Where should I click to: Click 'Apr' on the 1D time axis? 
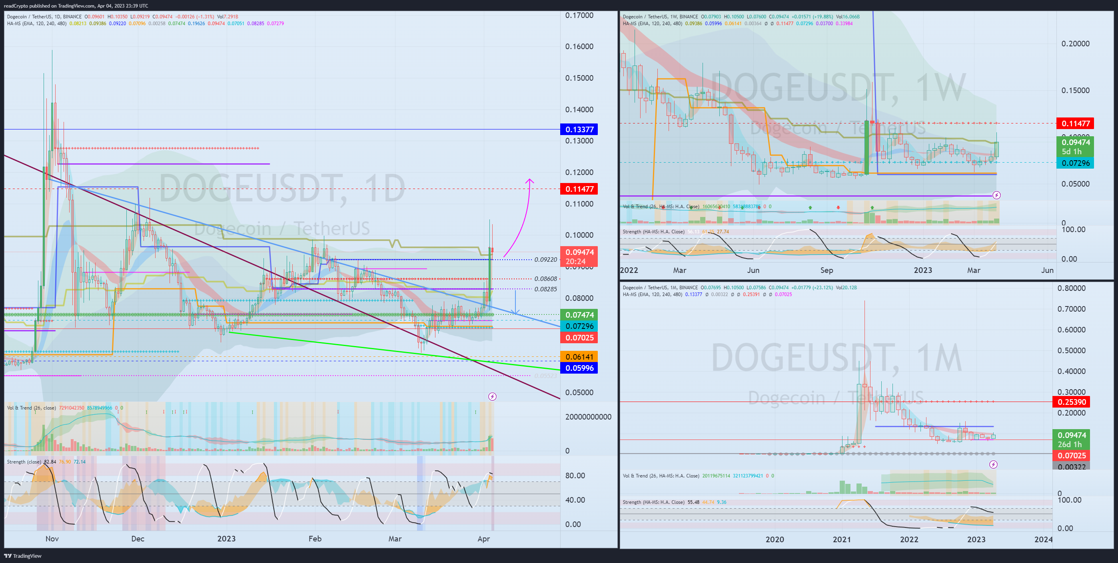[483, 539]
